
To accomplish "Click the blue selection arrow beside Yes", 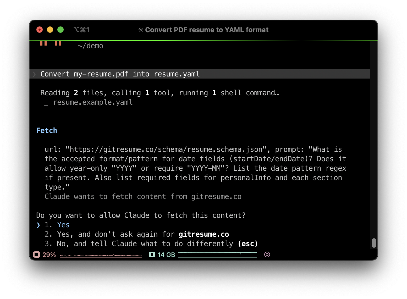I will 38,225.
